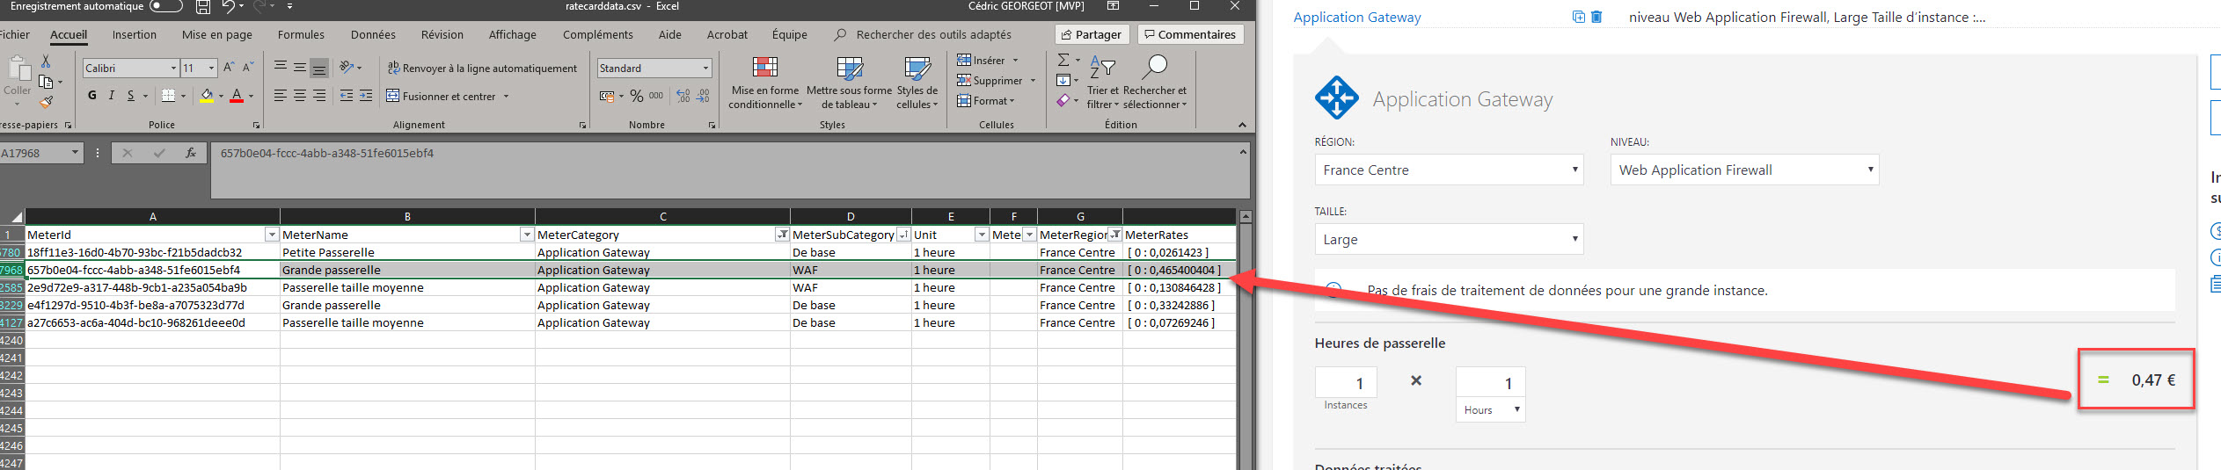2221x470 pixels.
Task: Click the Save diskette icon in title bar
Action: [x=203, y=7]
